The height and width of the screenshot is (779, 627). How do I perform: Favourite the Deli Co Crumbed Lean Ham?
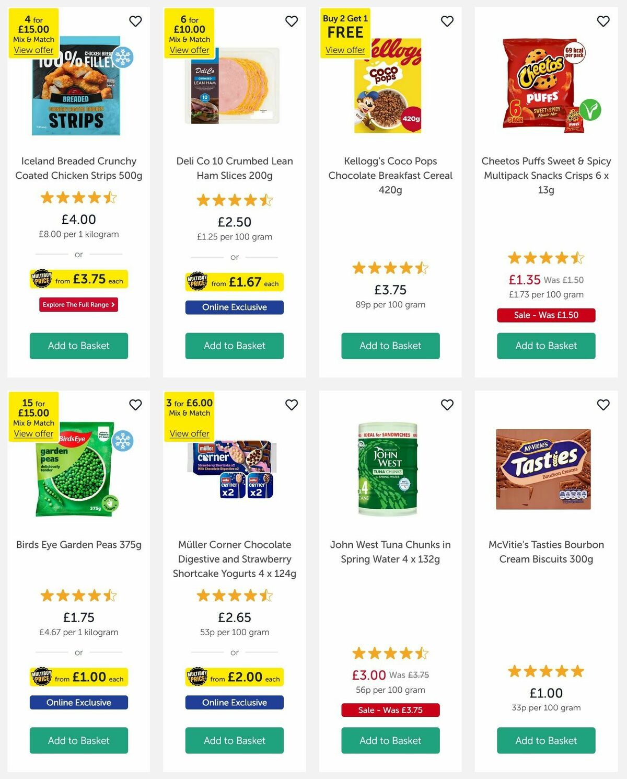coord(291,21)
